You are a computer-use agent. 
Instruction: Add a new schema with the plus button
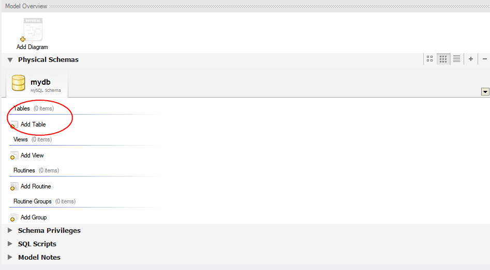point(471,59)
